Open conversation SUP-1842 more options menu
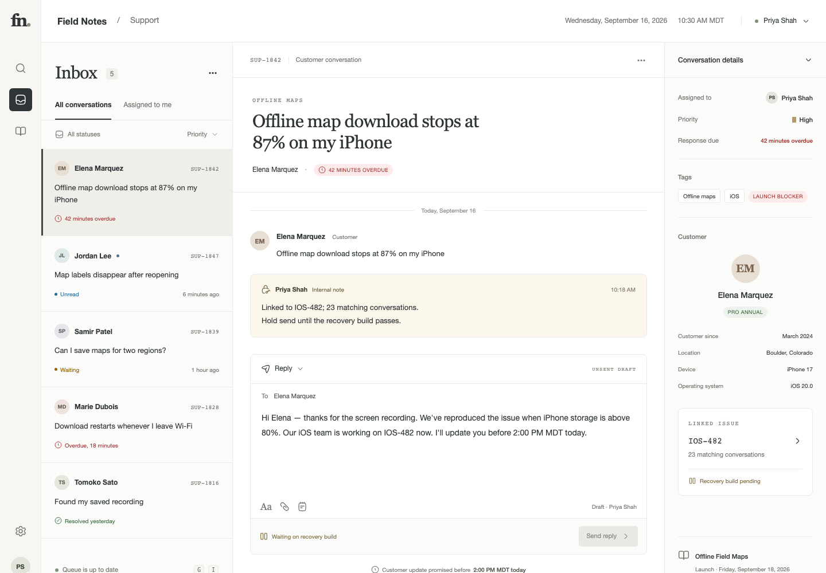 click(x=641, y=60)
